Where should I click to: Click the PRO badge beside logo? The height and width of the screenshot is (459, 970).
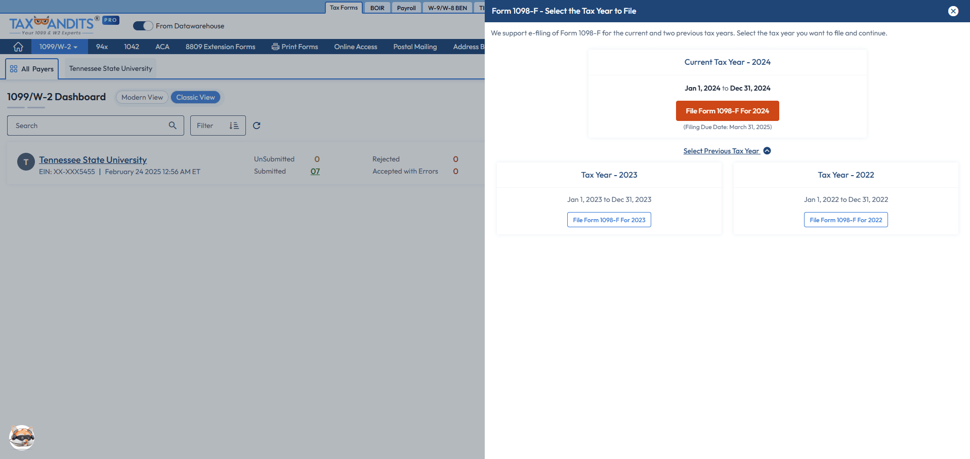111,20
